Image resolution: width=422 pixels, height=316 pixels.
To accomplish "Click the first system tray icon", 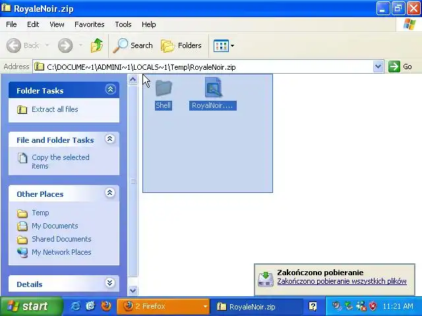I will point(336,306).
